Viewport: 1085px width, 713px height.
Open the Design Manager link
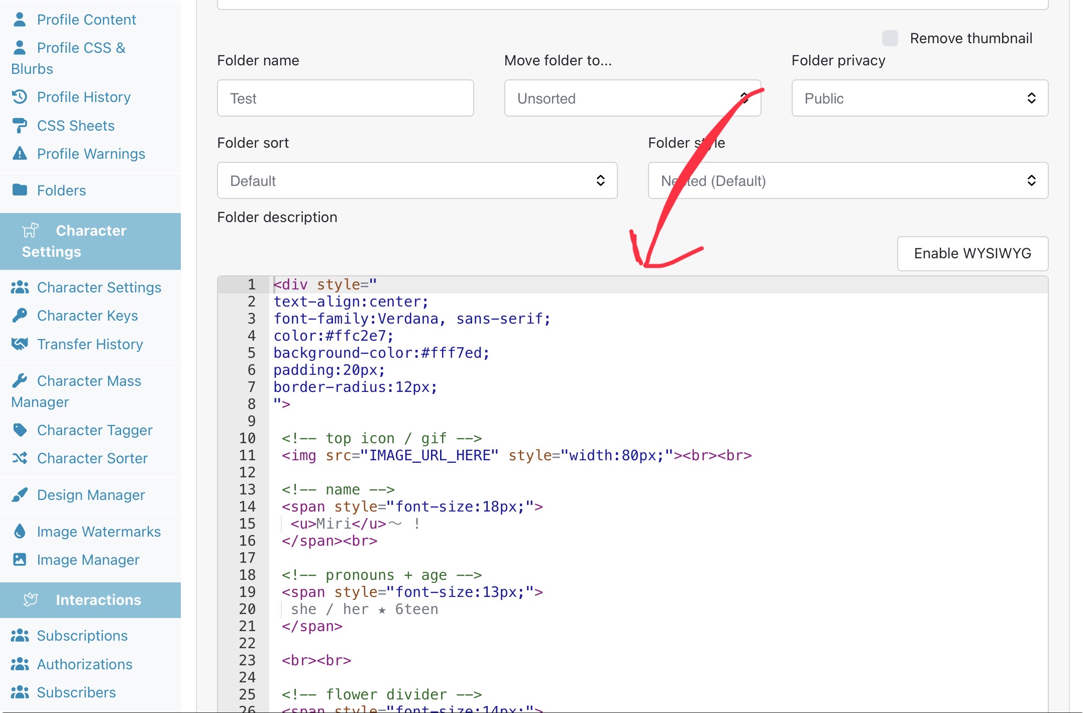[91, 495]
